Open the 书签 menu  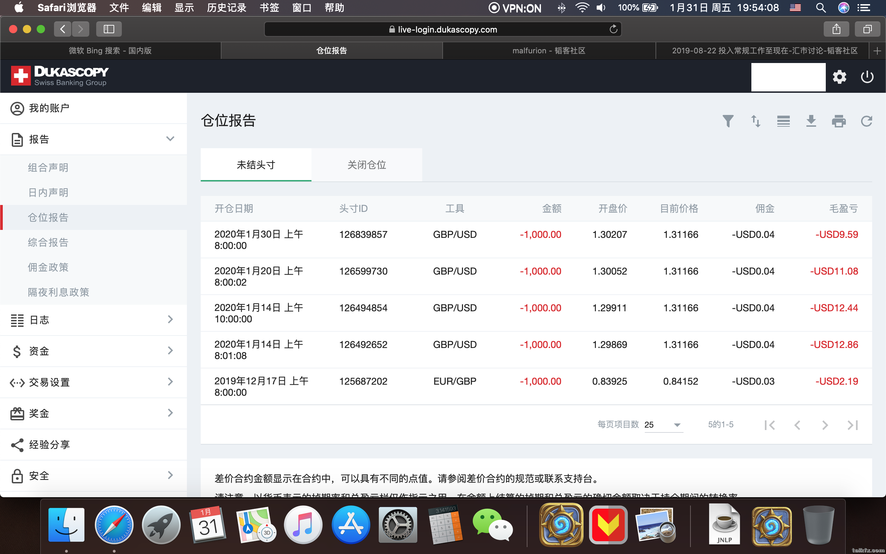(x=269, y=8)
